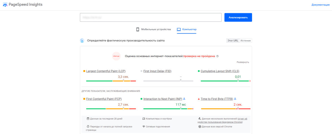Click the First Contentful Paint distribution bar
332x134 pixels.
click(111, 109)
